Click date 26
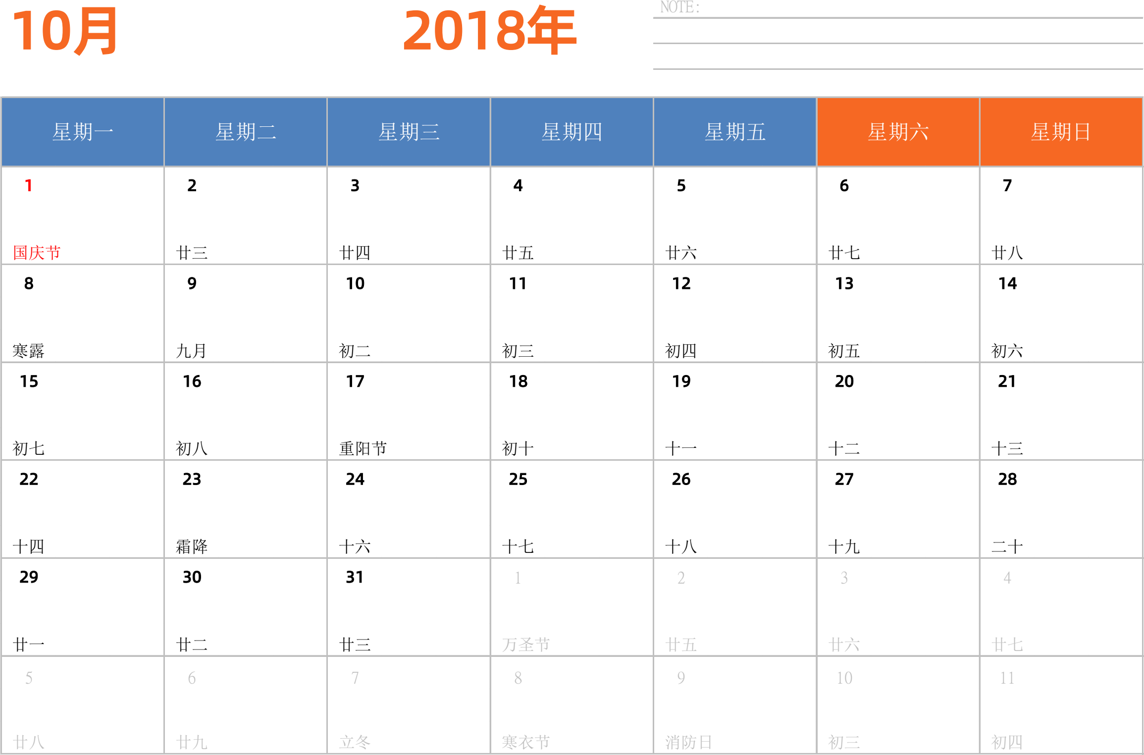The image size is (1144, 755). (x=681, y=479)
